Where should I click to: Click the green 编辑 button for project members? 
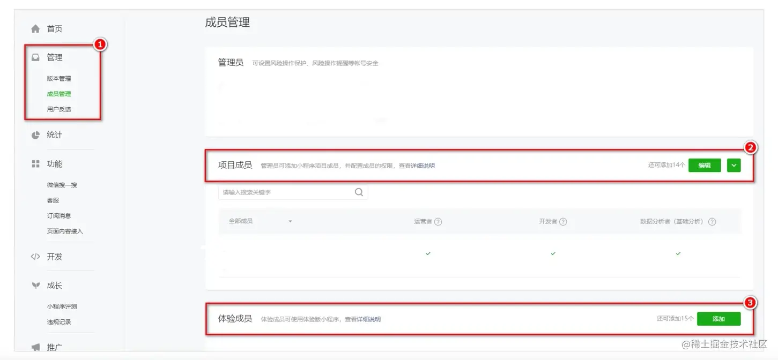704,165
